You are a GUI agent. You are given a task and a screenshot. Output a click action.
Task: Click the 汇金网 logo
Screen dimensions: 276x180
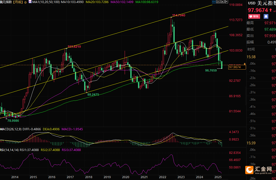259,170
